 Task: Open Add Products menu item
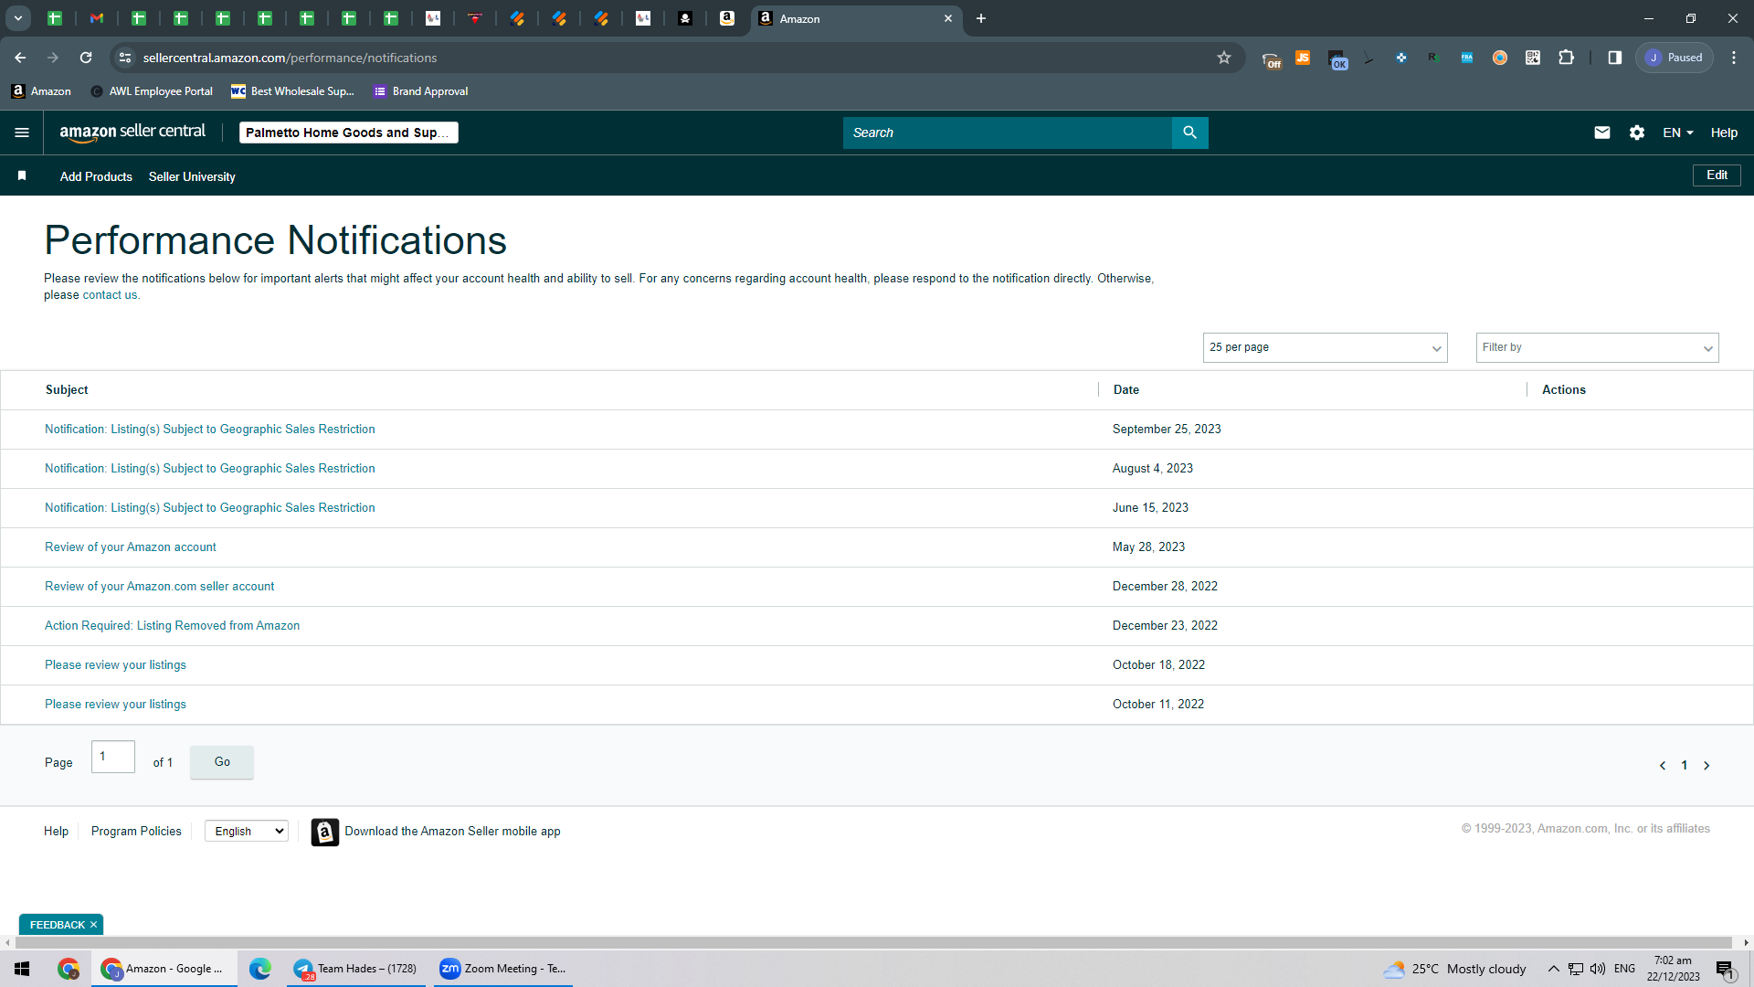[96, 176]
